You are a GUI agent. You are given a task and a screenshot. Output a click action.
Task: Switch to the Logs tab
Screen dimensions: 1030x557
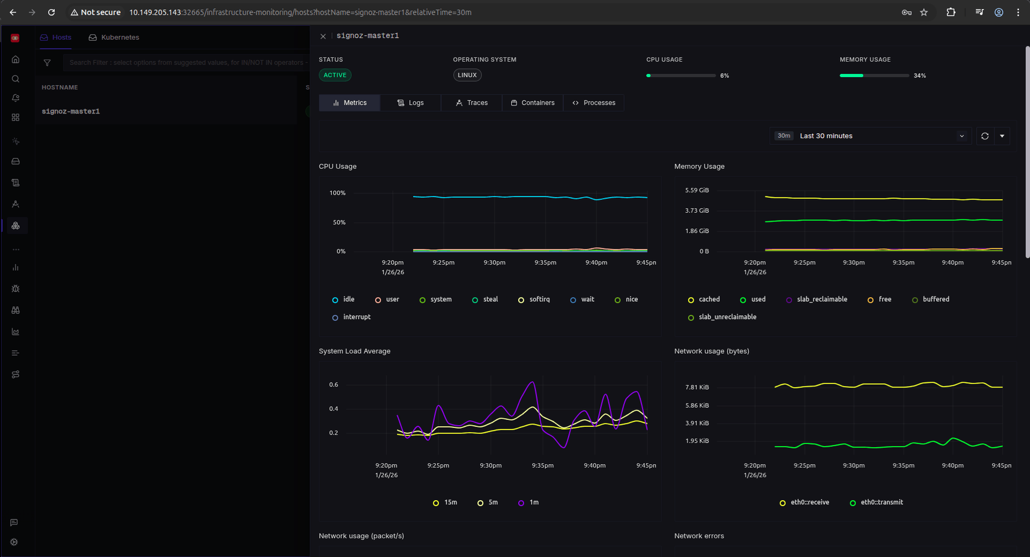[410, 103]
